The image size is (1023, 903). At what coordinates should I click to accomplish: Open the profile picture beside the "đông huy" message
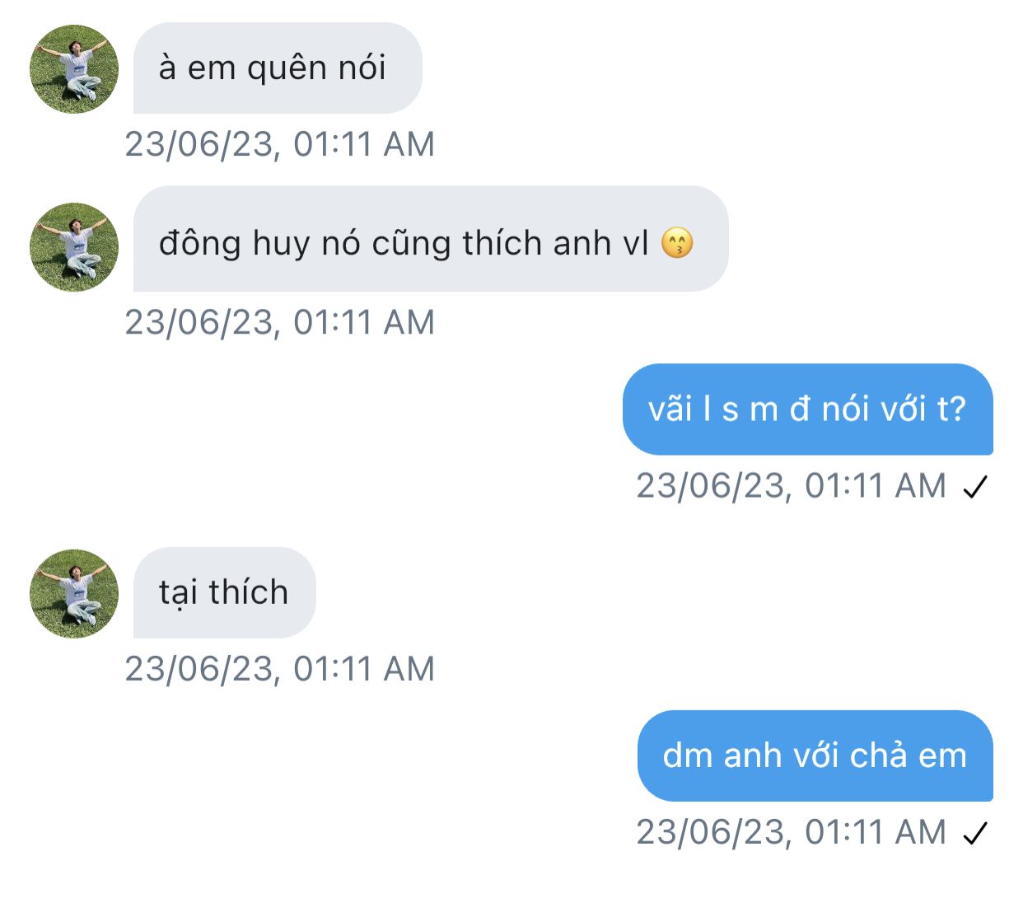[74, 246]
